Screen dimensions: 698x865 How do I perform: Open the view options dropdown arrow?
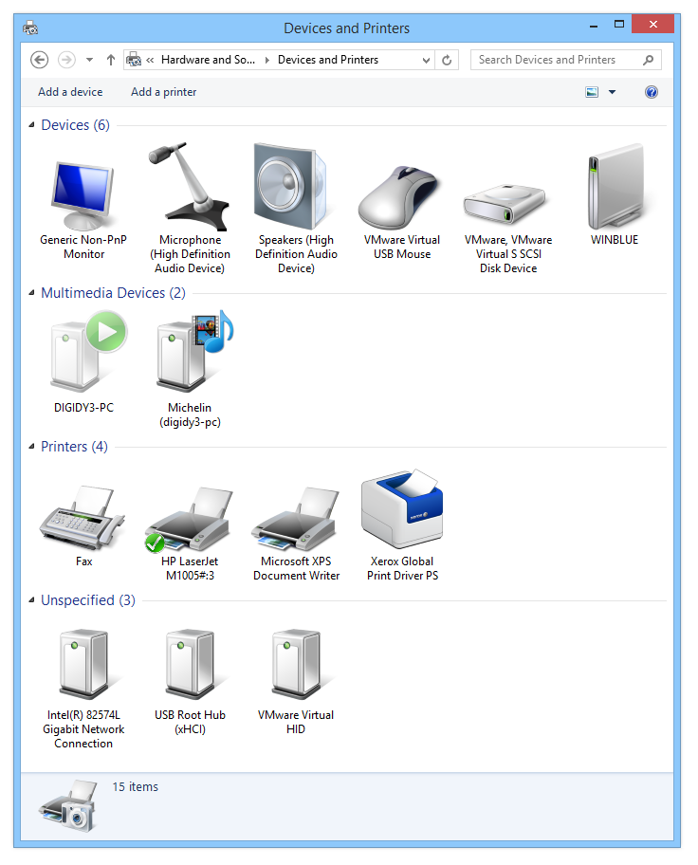pyautogui.click(x=612, y=92)
